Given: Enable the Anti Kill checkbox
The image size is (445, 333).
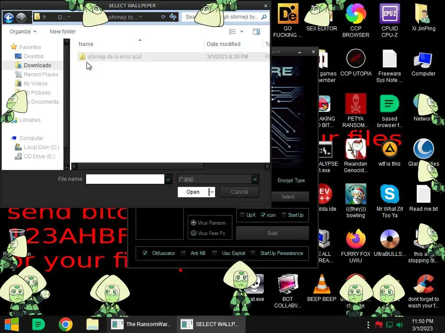Looking at the screenshot, I should pos(183,253).
